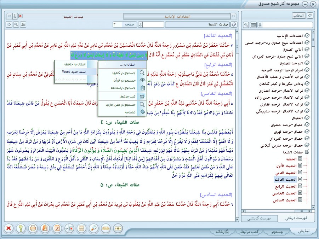Choose جستجو درلغتنامه from the context menu
The height and width of the screenshot is (239, 319).
pos(122,88)
